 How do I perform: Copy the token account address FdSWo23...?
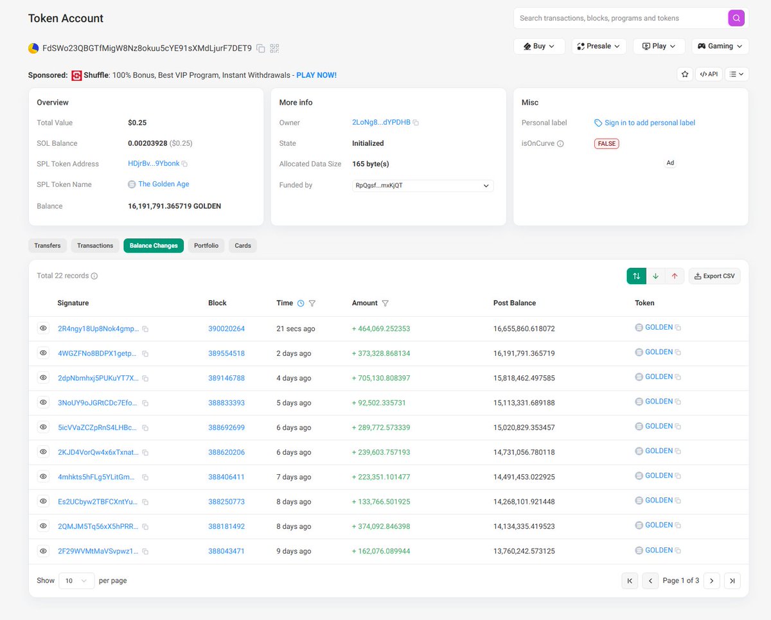point(261,48)
